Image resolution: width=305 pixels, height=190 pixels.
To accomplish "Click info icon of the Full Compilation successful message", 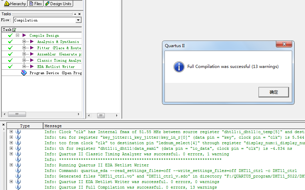I will pos(18,187).
